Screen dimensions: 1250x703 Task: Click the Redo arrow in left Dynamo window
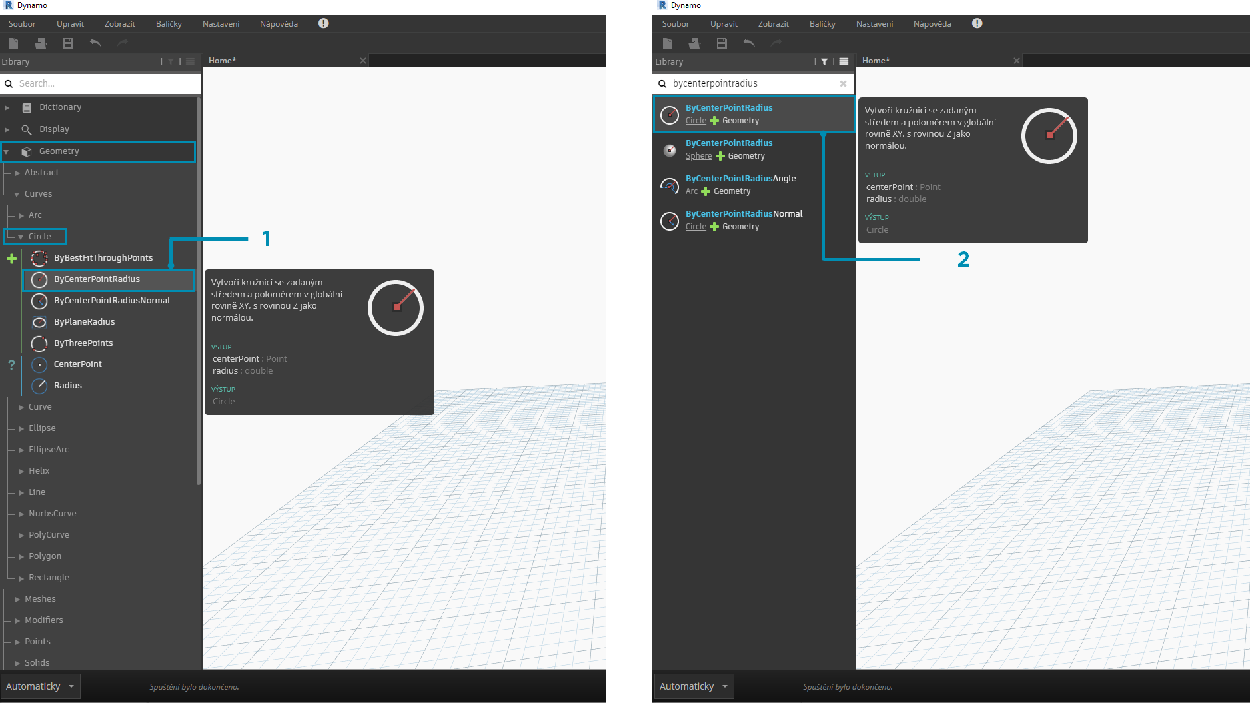[x=123, y=43]
